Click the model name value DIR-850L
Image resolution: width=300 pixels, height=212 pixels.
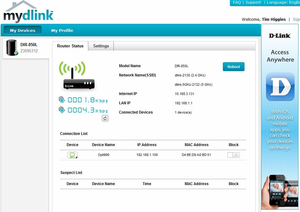tap(182, 66)
